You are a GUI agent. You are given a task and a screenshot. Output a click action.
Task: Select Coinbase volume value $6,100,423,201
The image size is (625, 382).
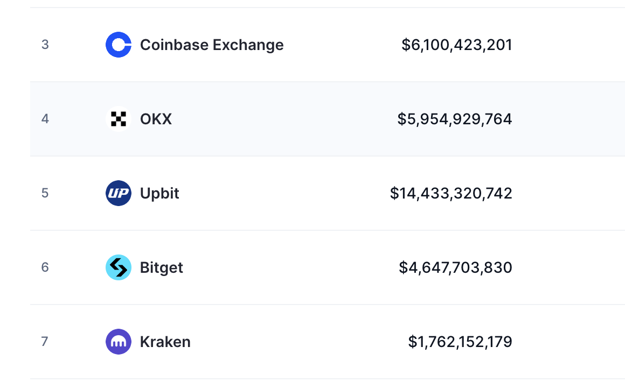(456, 45)
